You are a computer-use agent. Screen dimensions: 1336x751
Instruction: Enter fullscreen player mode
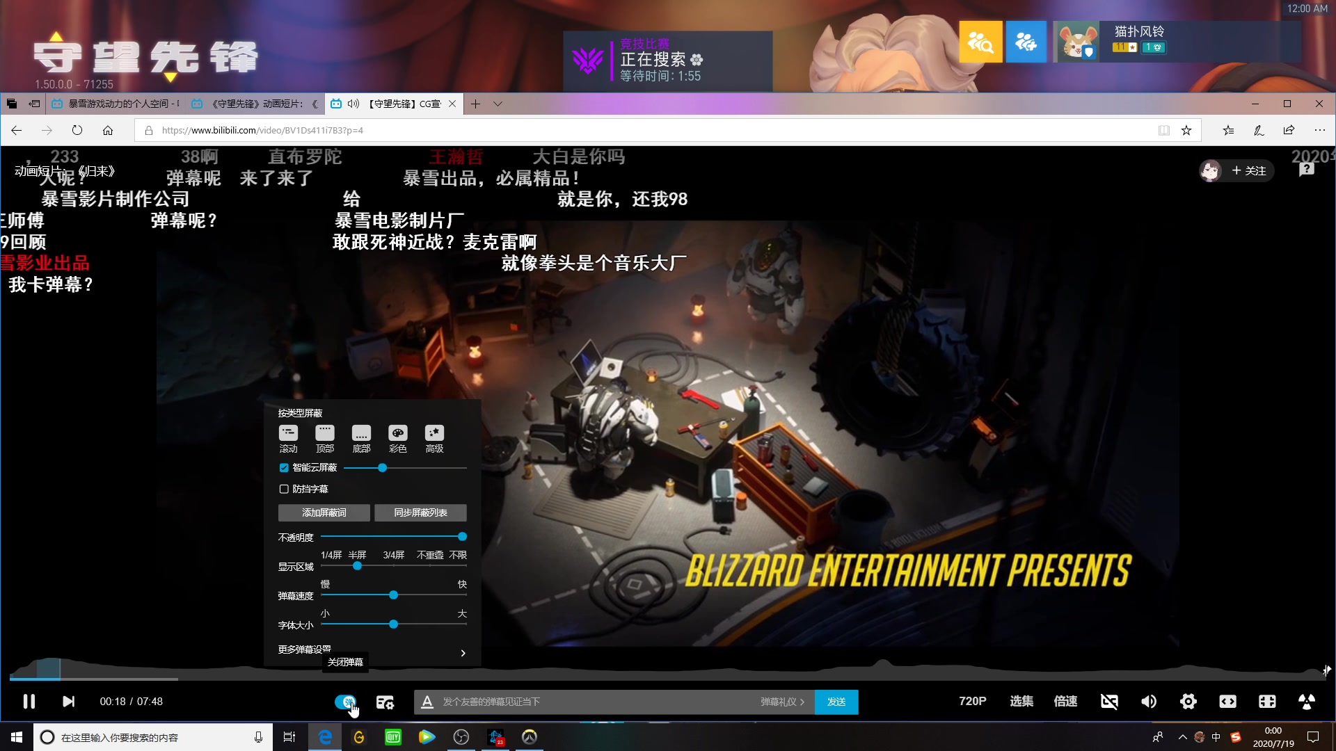[x=1307, y=702]
